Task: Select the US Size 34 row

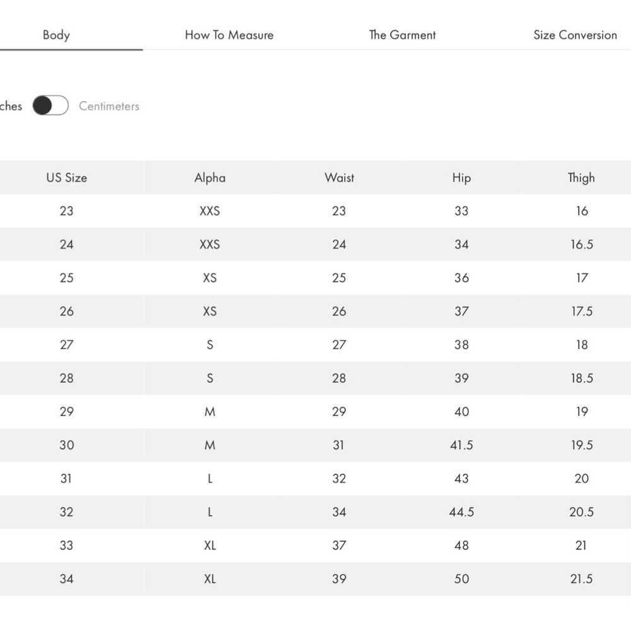Action: (315, 579)
